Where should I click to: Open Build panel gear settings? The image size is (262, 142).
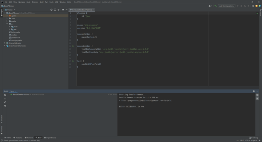click(254, 91)
